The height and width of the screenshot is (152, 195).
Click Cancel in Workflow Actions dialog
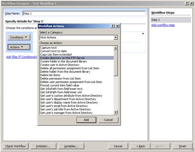[x=108, y=120]
